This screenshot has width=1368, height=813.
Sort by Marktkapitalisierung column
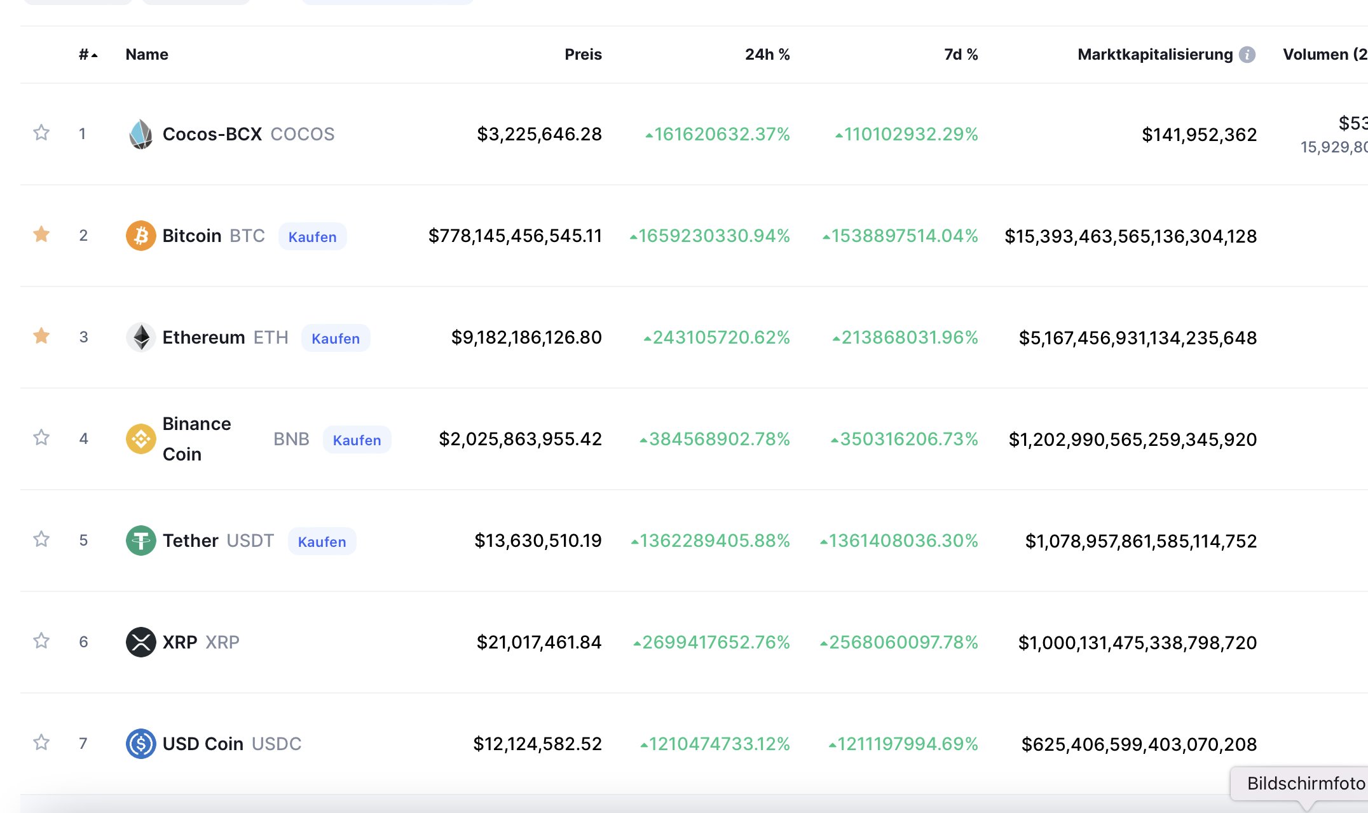pos(1155,55)
